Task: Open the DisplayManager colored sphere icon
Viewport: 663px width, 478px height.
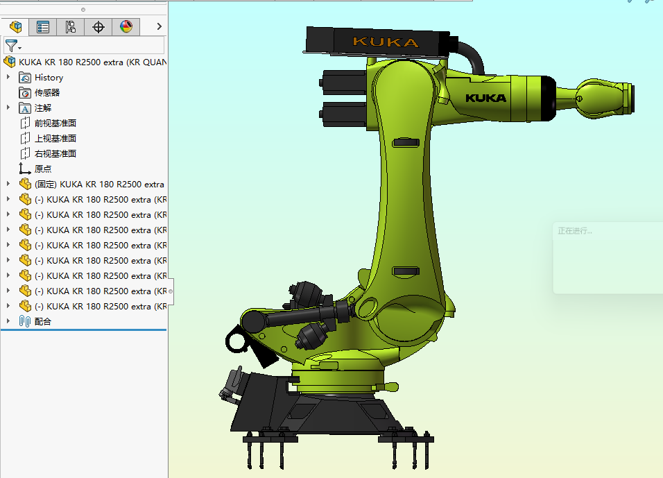Action: point(125,26)
